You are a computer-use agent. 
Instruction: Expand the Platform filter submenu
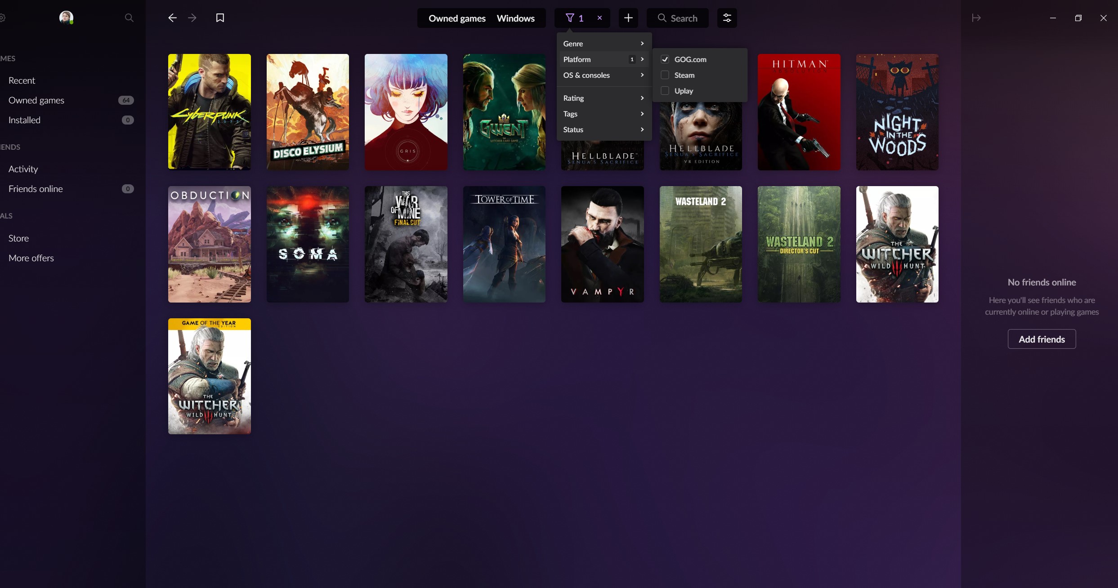pos(604,59)
